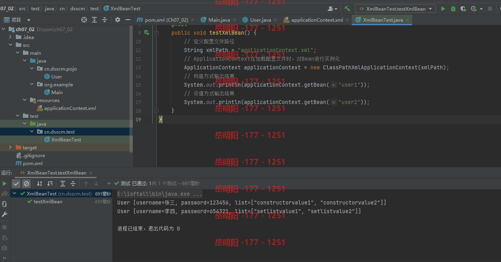The width and height of the screenshot is (501, 262).
Task: Expand the target folder
Action: pyautogui.click(x=11, y=147)
